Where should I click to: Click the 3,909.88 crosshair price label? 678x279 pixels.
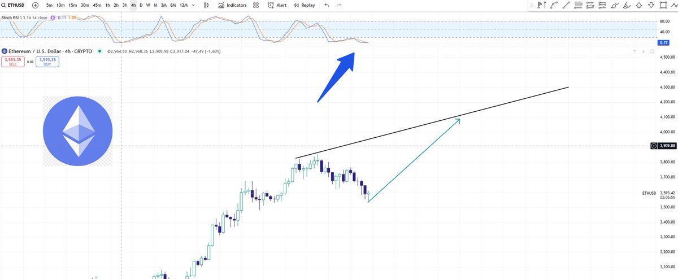(668, 146)
